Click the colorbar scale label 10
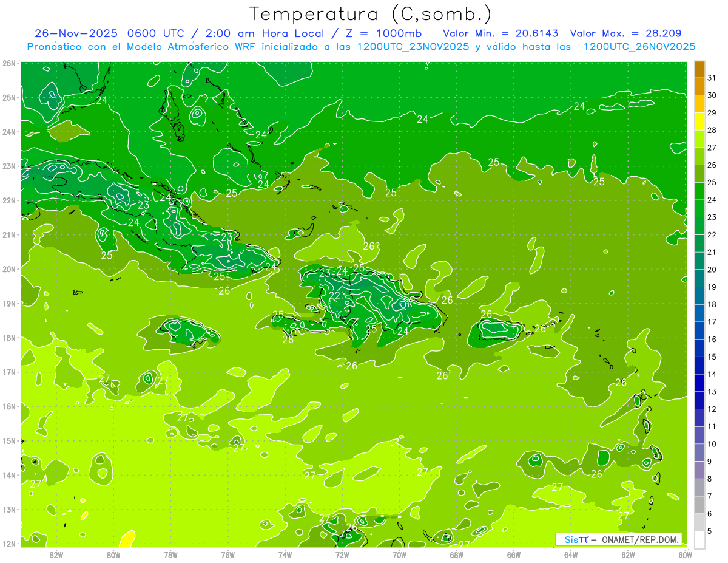The width and height of the screenshot is (728, 563). coord(712,444)
